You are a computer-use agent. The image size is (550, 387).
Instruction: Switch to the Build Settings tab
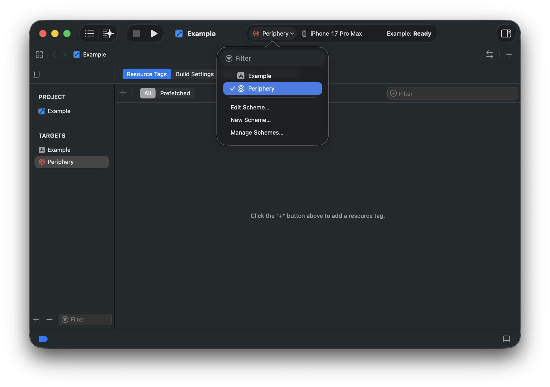click(x=195, y=74)
